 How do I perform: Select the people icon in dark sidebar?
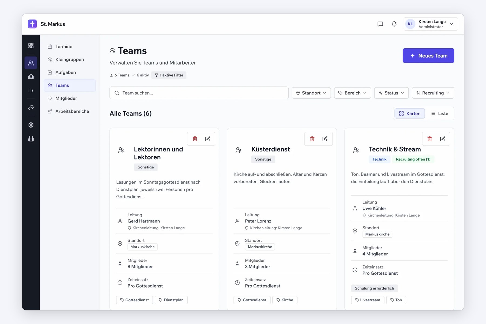pos(31,63)
